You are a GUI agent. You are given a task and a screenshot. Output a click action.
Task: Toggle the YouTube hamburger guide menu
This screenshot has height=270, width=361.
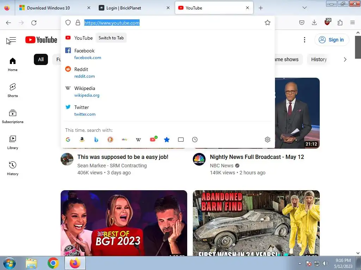12,40
